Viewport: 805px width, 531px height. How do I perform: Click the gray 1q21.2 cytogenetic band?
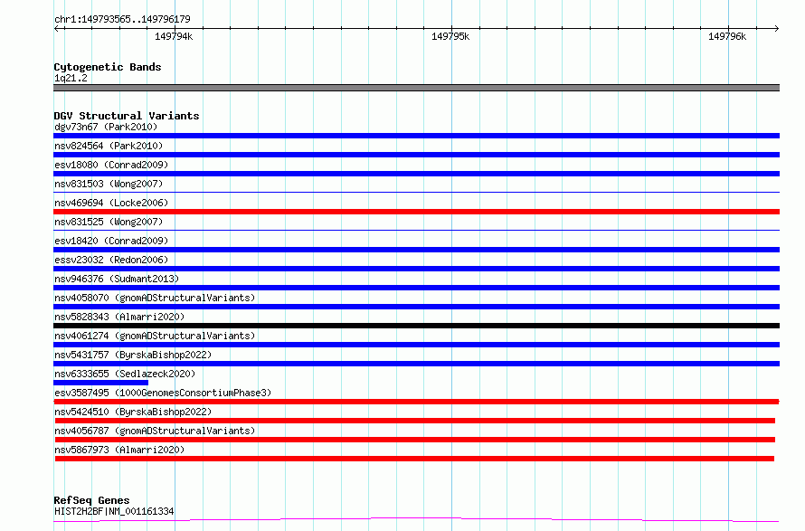[416, 88]
